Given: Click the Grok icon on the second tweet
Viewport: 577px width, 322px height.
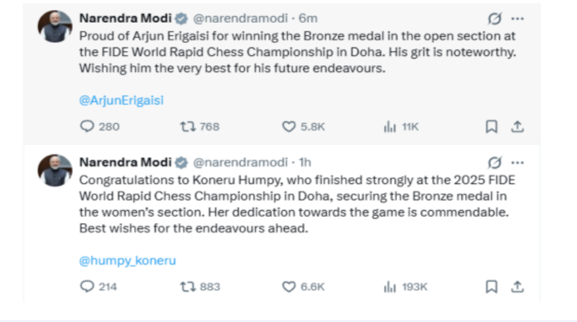Looking at the screenshot, I should click(495, 163).
